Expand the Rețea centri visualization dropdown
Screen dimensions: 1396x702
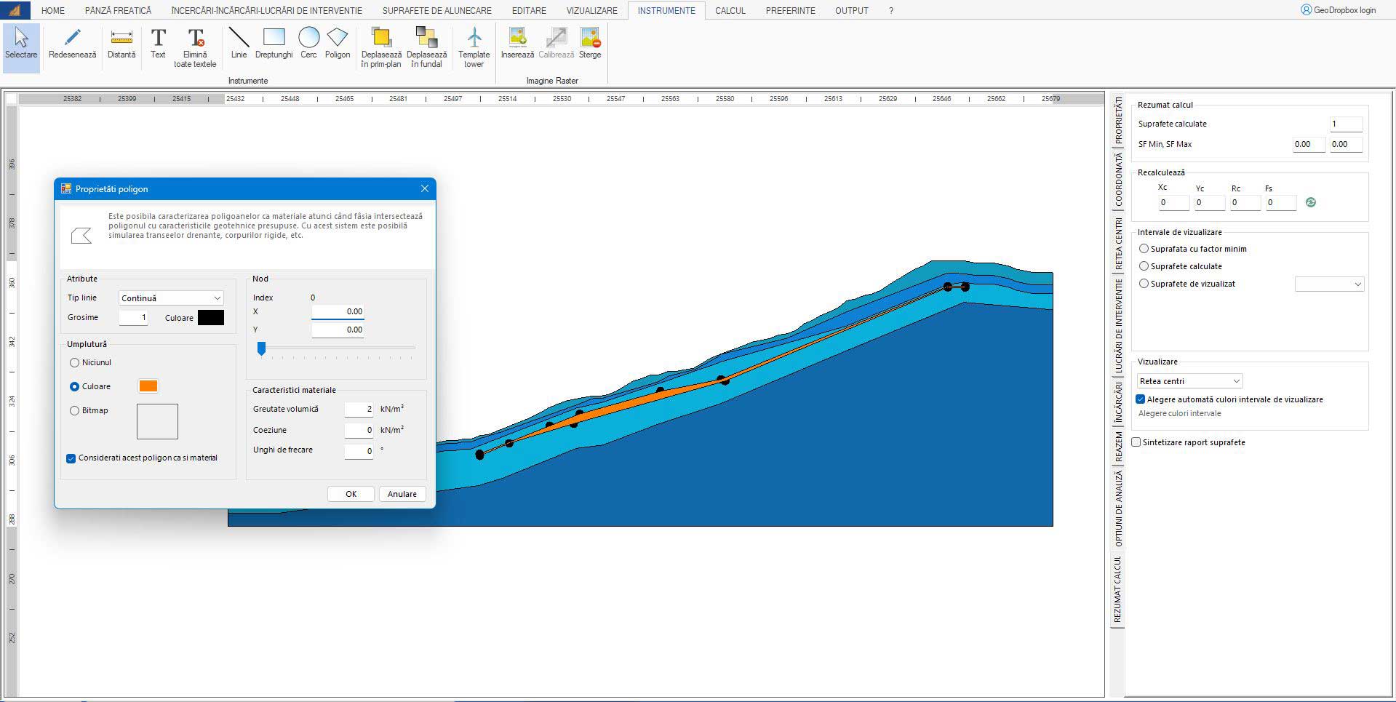coord(1189,381)
